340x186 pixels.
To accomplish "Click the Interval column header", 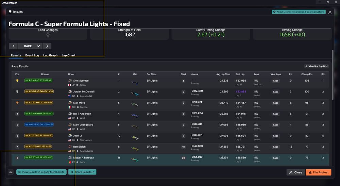I will tap(194, 74).
